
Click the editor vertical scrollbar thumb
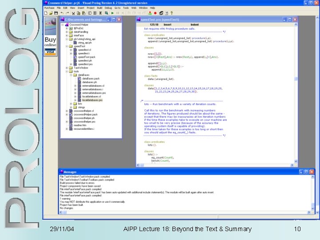(x=296, y=79)
